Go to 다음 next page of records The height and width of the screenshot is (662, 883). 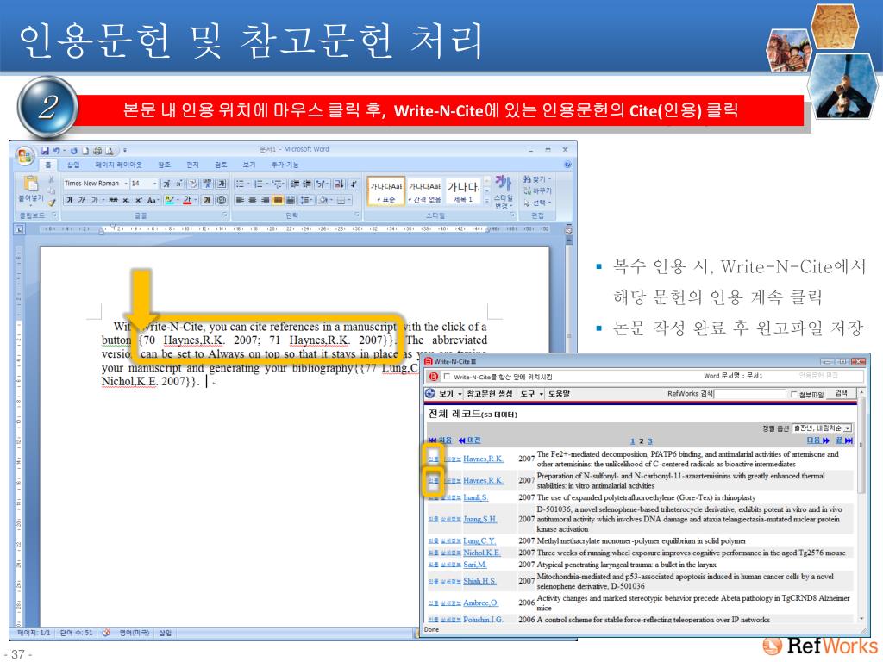[817, 440]
